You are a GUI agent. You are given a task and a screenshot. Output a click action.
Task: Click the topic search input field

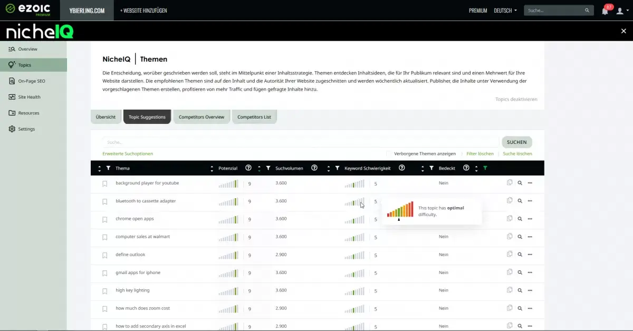300,142
